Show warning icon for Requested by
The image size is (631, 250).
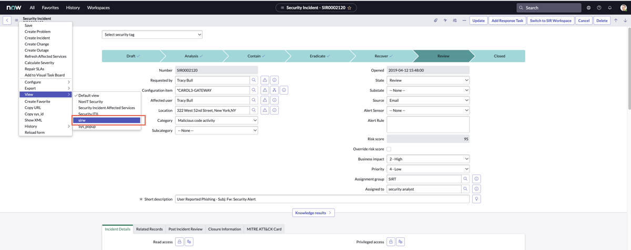[x=264, y=80]
